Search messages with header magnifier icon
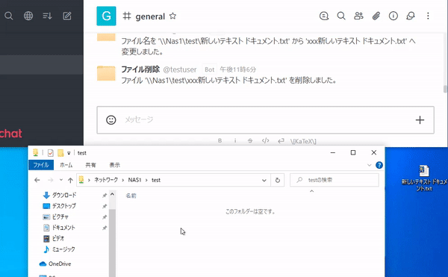 click(341, 16)
